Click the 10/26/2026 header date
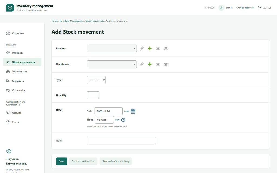 pyautogui.click(x=209, y=8)
